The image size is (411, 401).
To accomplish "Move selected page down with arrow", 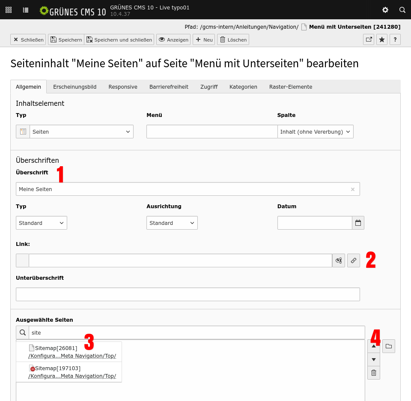I will click(374, 359).
